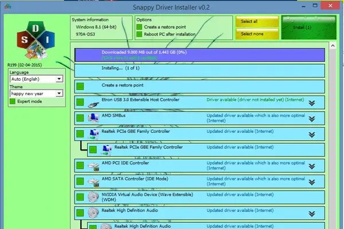Click the green Install button

tap(308, 27)
